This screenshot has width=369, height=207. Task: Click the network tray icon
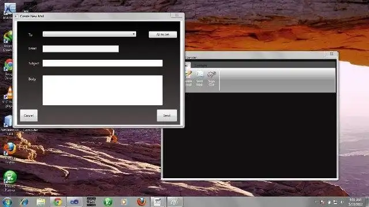(336, 202)
